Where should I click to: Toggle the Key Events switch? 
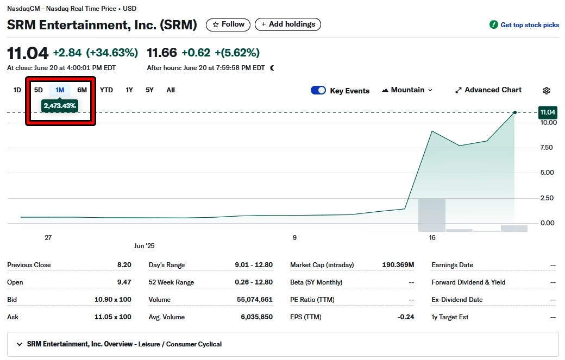(x=318, y=91)
